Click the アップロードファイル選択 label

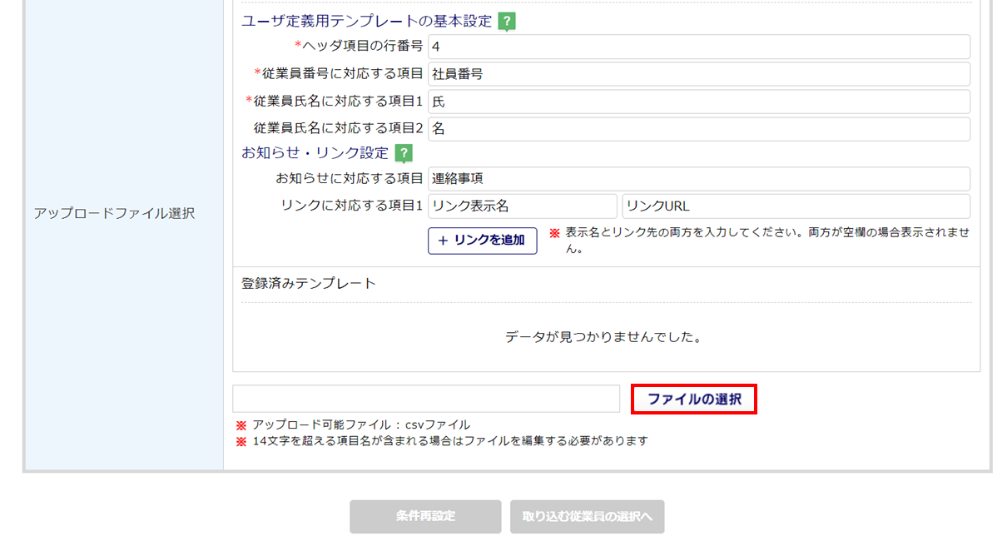point(114,213)
